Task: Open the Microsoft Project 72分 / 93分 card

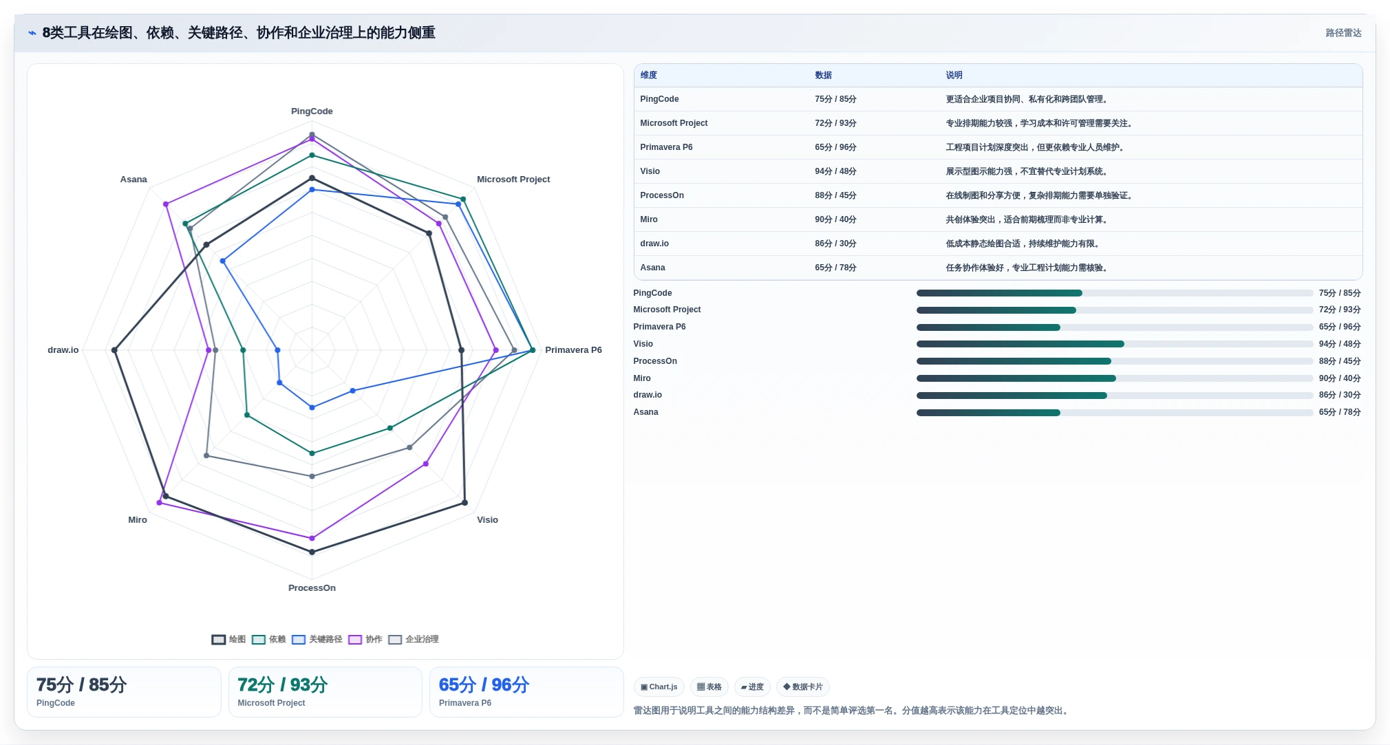Action: tap(325, 692)
